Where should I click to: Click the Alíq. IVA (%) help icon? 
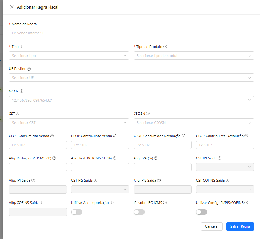click(156, 158)
